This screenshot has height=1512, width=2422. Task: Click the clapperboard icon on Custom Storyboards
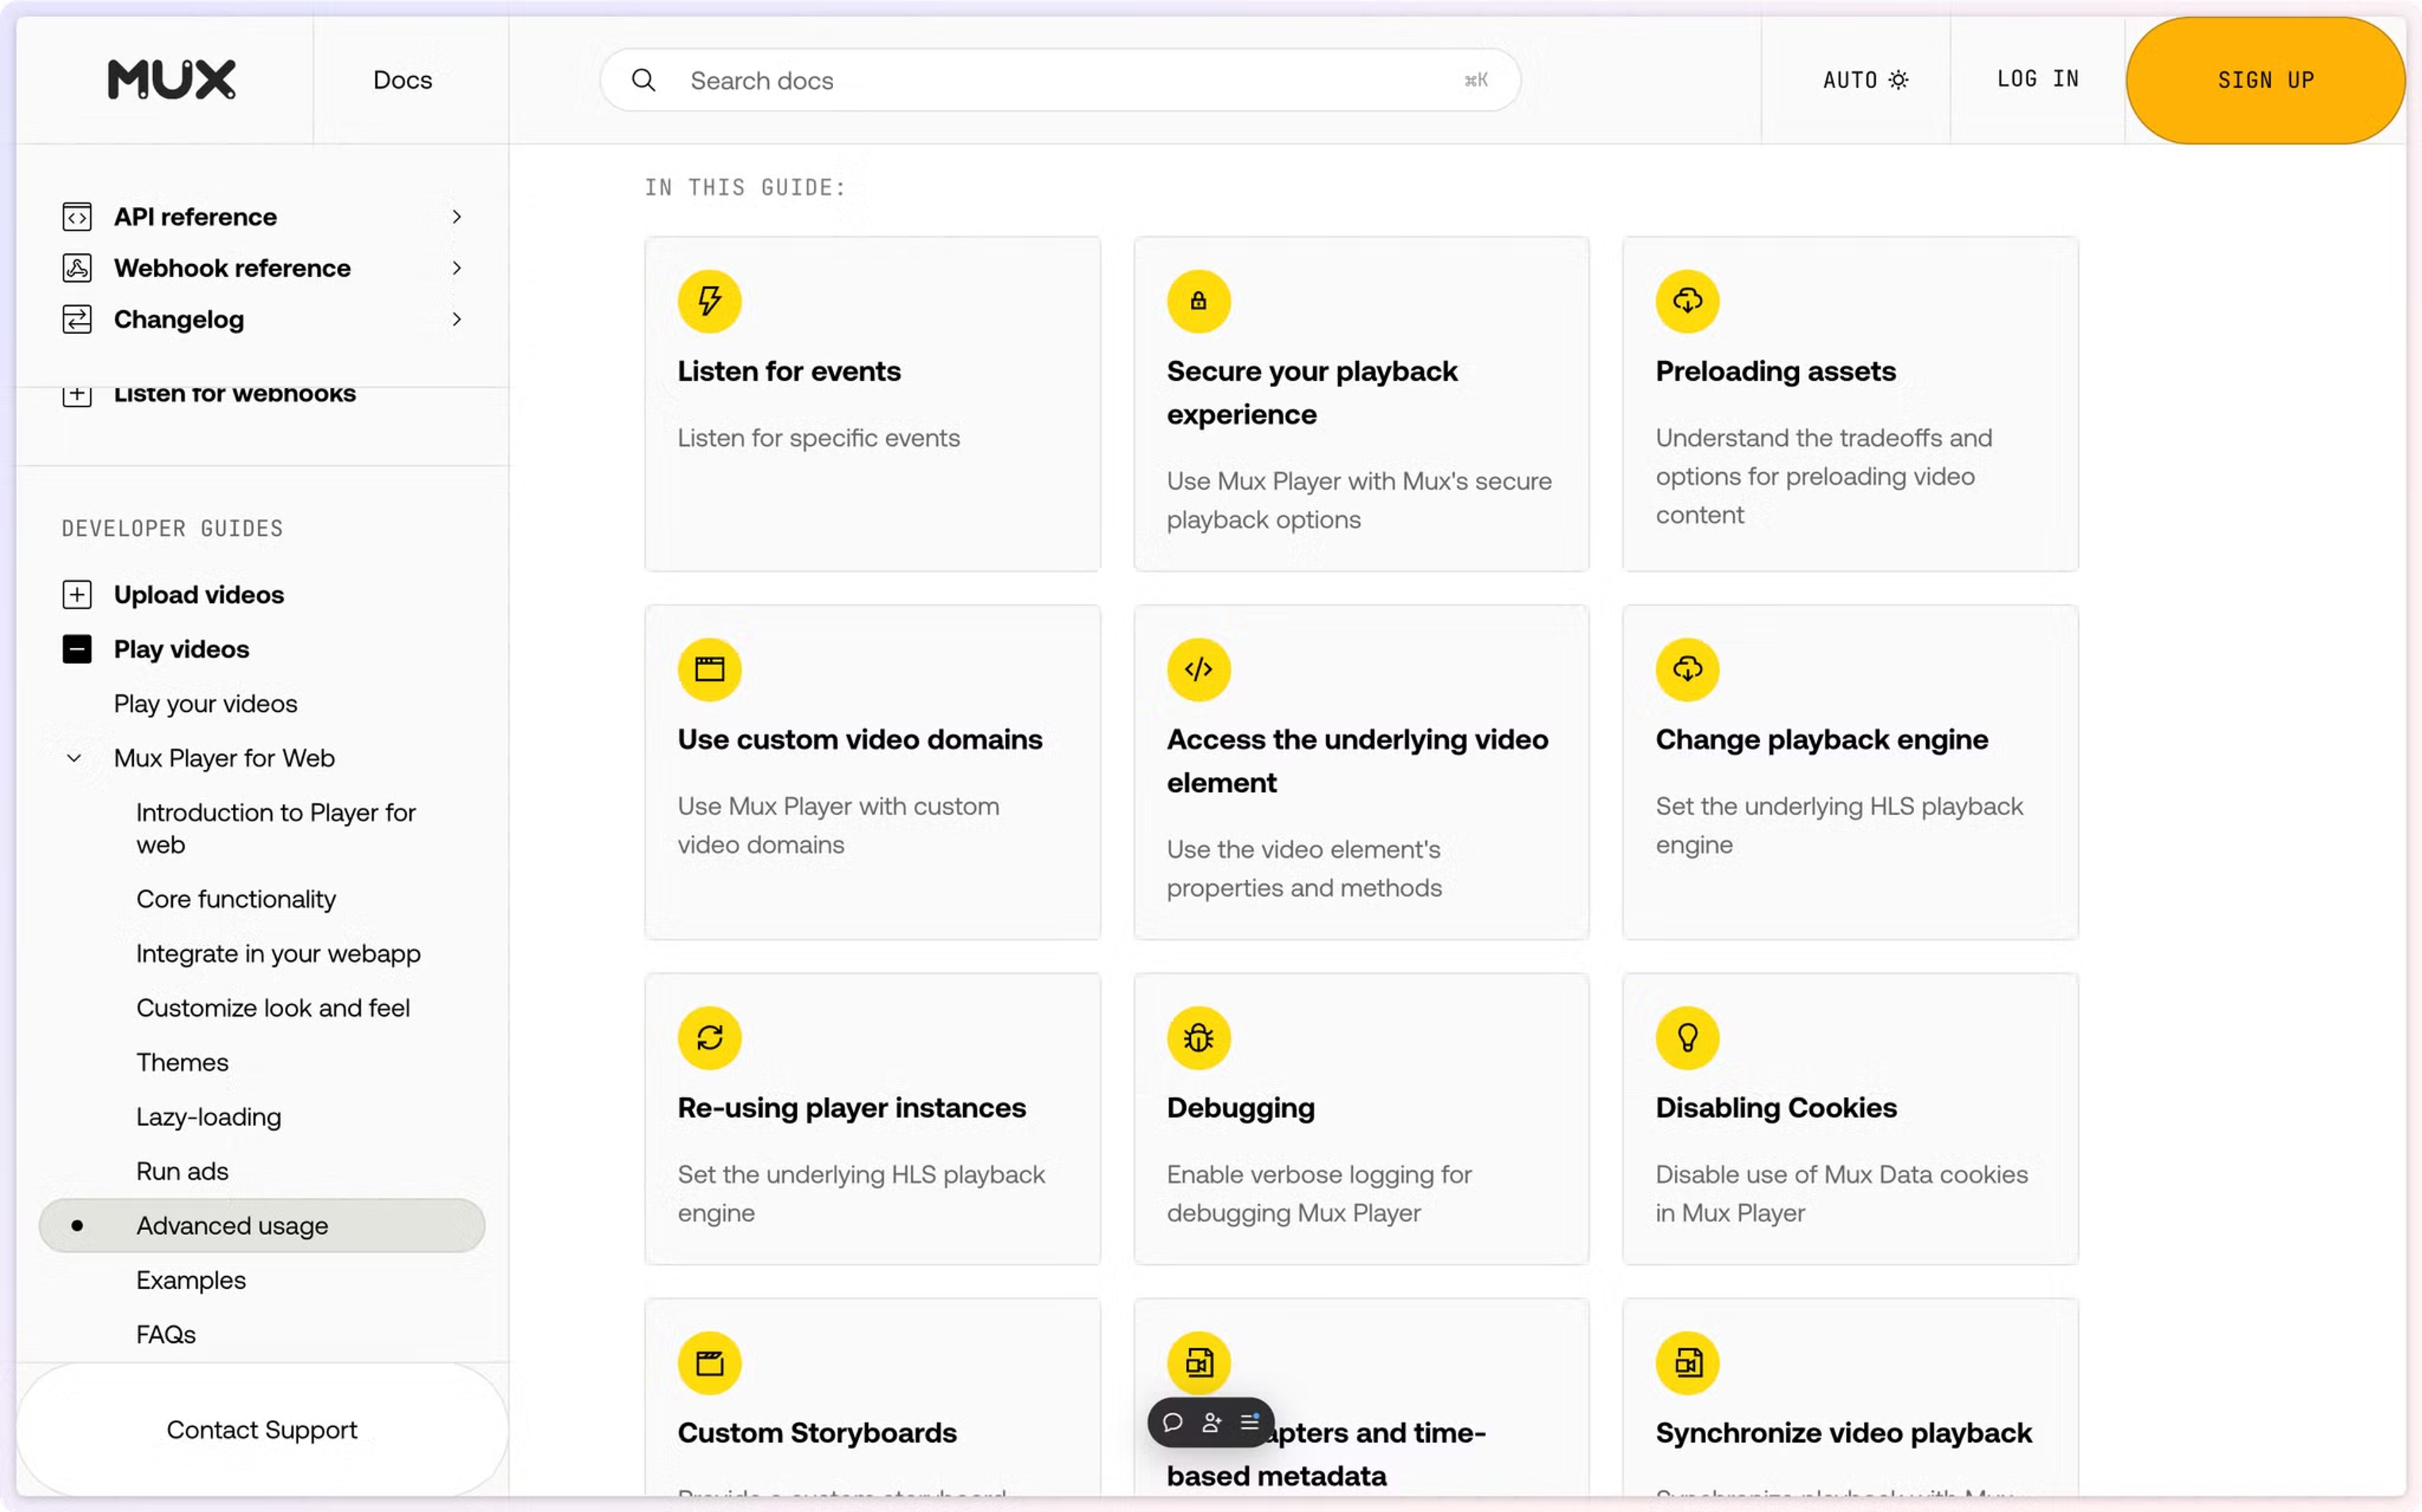709,1362
